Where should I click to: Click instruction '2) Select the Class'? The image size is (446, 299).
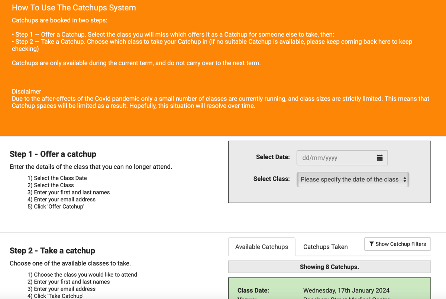51,185
